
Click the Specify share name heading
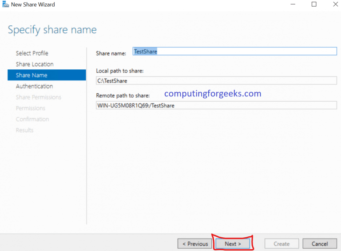pyautogui.click(x=52, y=30)
